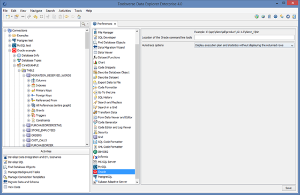
Task: Open the Help menu
Action: [89, 11]
